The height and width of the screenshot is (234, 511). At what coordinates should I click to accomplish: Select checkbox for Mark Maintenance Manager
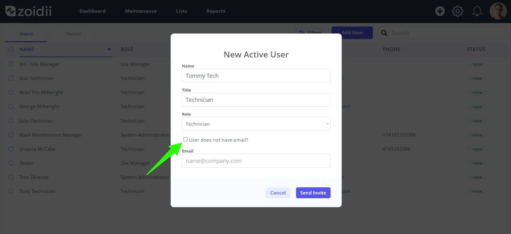click(11, 135)
